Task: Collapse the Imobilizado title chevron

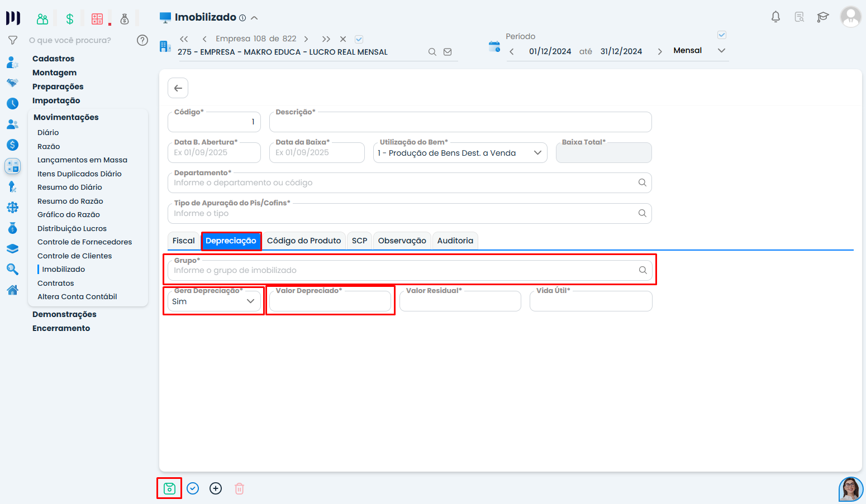Action: tap(254, 18)
